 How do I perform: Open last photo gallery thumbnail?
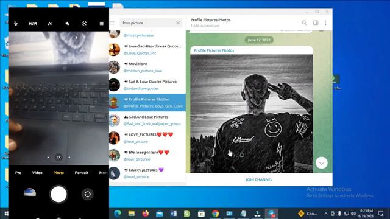(x=30, y=193)
